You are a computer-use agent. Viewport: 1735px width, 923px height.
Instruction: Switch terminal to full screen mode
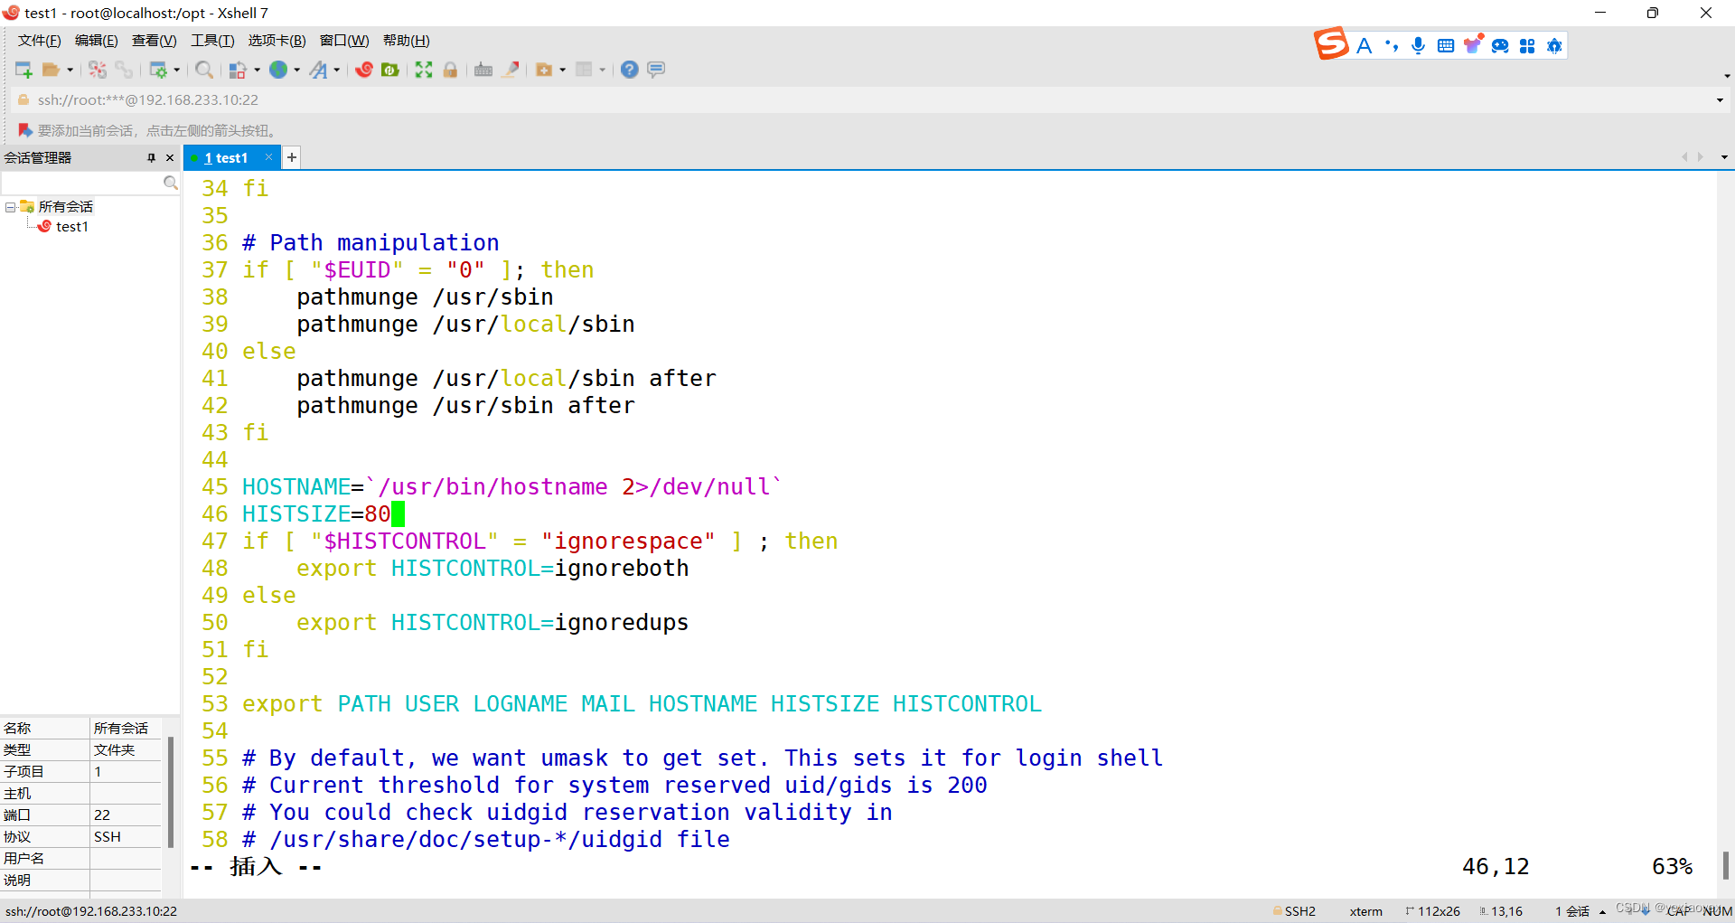(424, 70)
